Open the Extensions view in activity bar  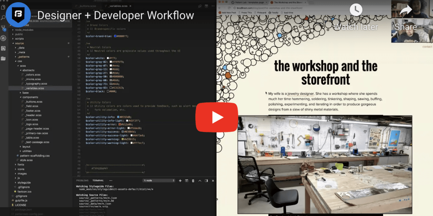tap(4, 48)
